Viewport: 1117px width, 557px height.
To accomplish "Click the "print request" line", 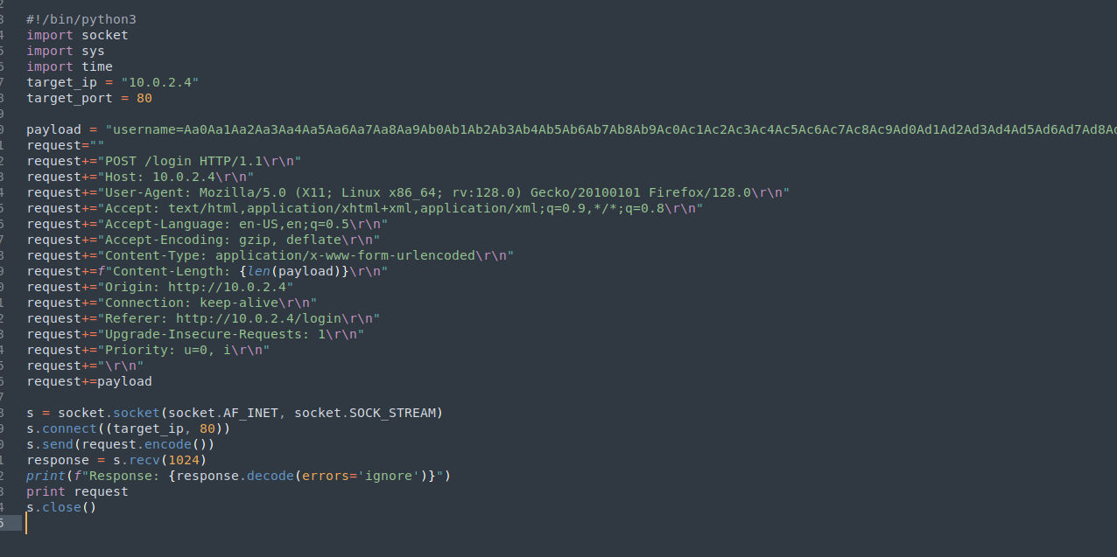I will (77, 491).
